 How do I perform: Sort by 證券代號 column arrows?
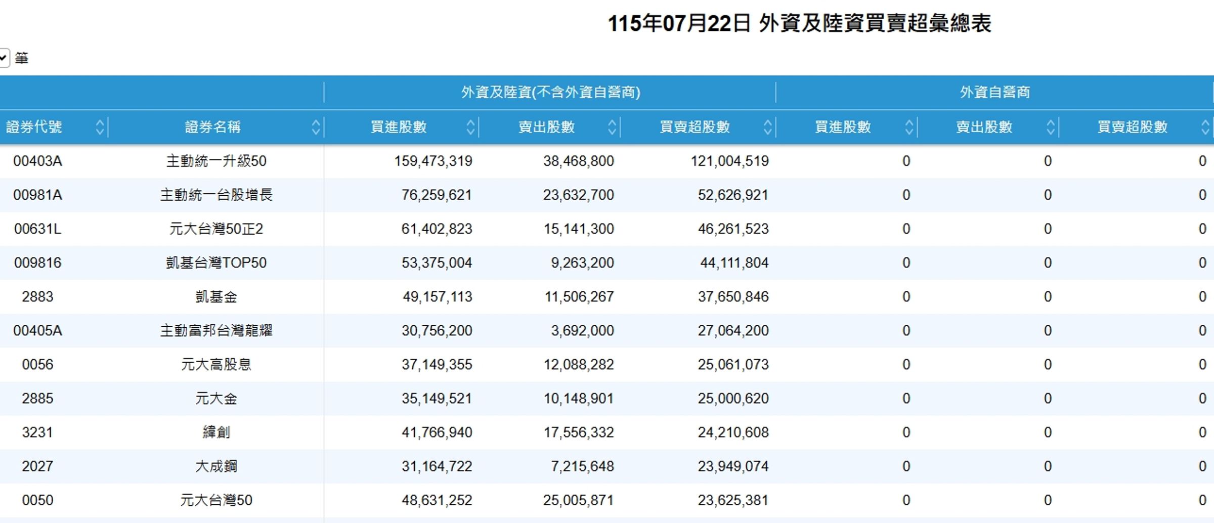(x=100, y=127)
